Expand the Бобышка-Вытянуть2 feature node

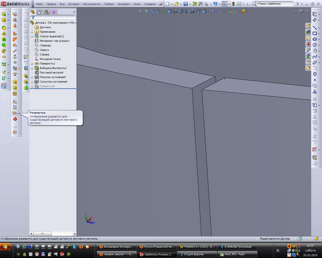coord(32,68)
